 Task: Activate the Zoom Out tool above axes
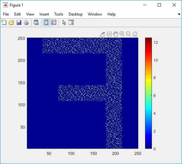128,34
